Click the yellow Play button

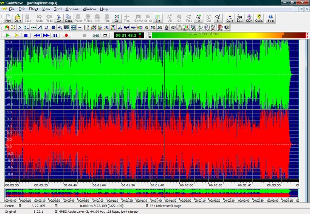(17, 35)
